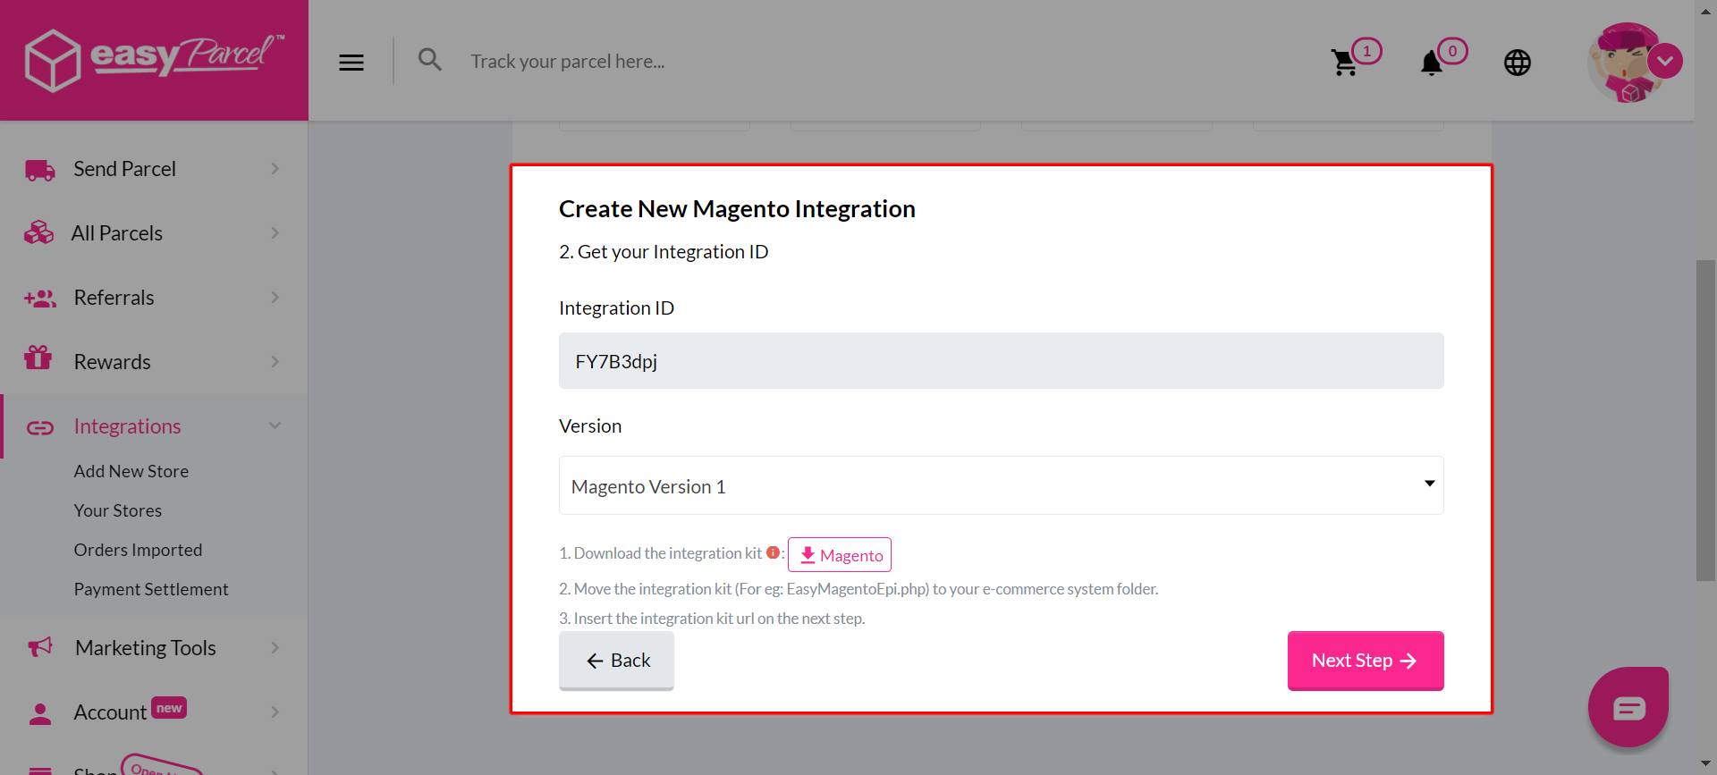Click the Track your parcel search box
Image resolution: width=1717 pixels, height=775 pixels.
[x=567, y=62]
